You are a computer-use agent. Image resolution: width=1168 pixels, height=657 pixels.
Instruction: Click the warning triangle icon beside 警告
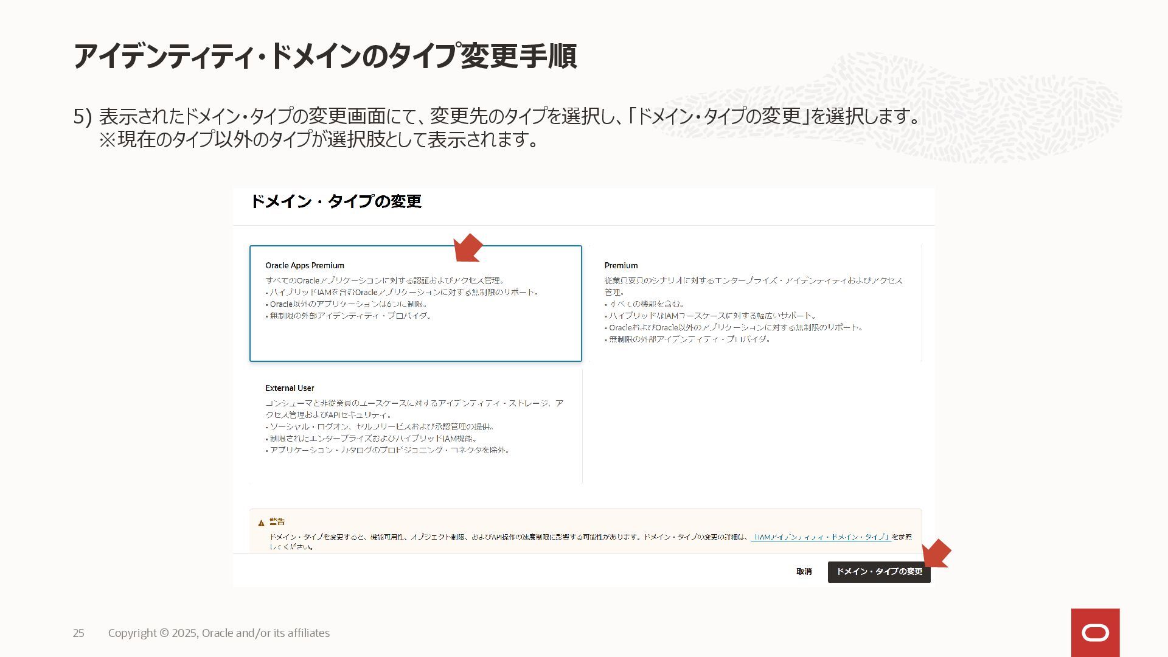[261, 523]
